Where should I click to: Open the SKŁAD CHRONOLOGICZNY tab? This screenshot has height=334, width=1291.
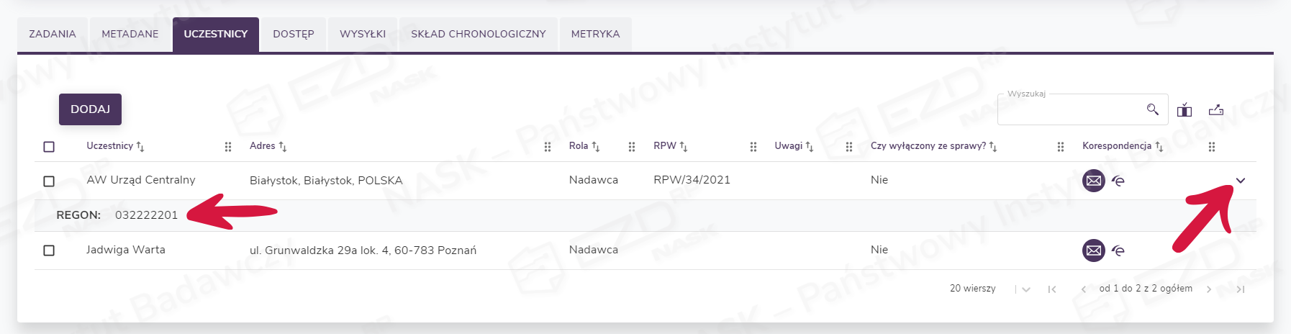[x=479, y=34]
